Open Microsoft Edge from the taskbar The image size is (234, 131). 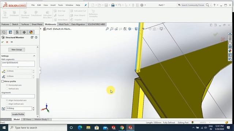point(80,128)
